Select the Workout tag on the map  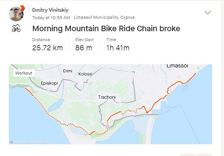24,73
